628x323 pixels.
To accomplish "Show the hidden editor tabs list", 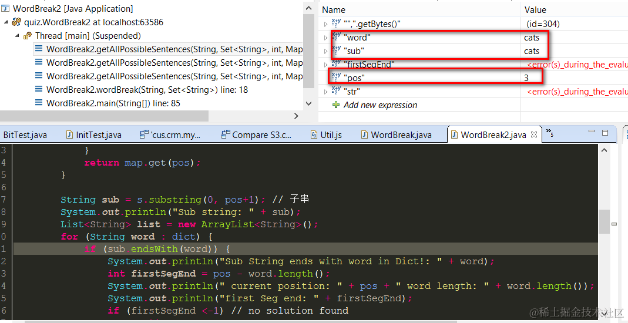I will pos(549,133).
